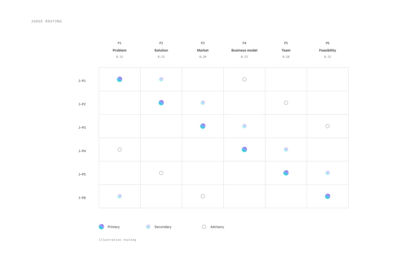The image size is (416, 260).
Task: Select the 'J–P5' row label
Action: point(82,174)
